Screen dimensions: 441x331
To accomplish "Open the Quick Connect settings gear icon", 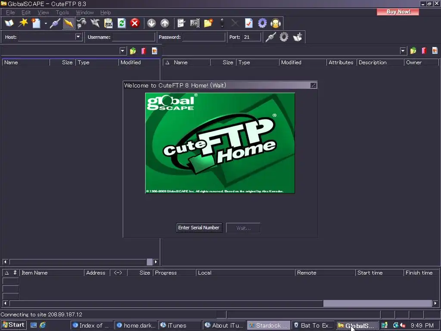I will pyautogui.click(x=284, y=37).
